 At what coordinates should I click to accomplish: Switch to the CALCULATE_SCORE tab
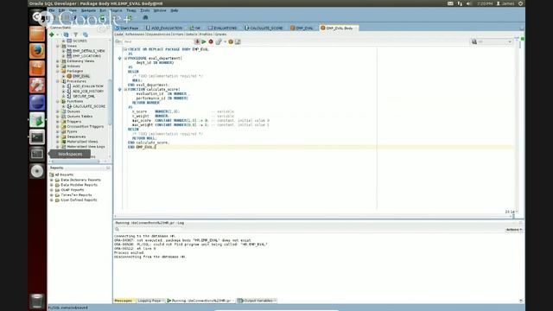264,28
